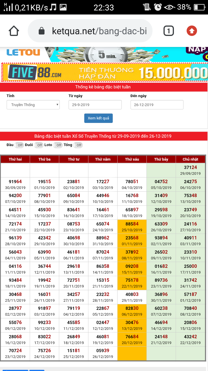Select the 99233 result cell
The image size is (208, 371).
click(44, 325)
